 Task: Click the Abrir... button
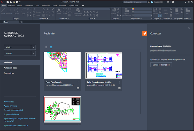18,47
